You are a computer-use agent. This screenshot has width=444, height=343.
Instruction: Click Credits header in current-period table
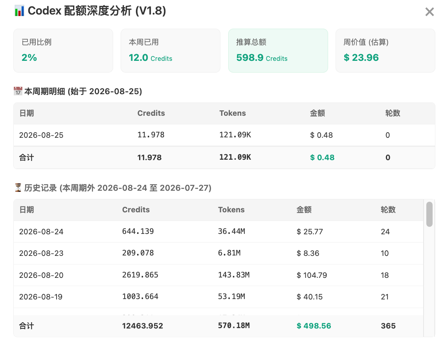pos(151,113)
